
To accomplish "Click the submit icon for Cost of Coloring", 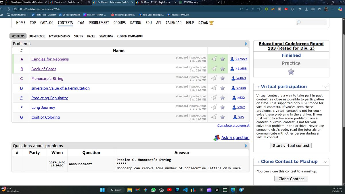I will [214, 117].
